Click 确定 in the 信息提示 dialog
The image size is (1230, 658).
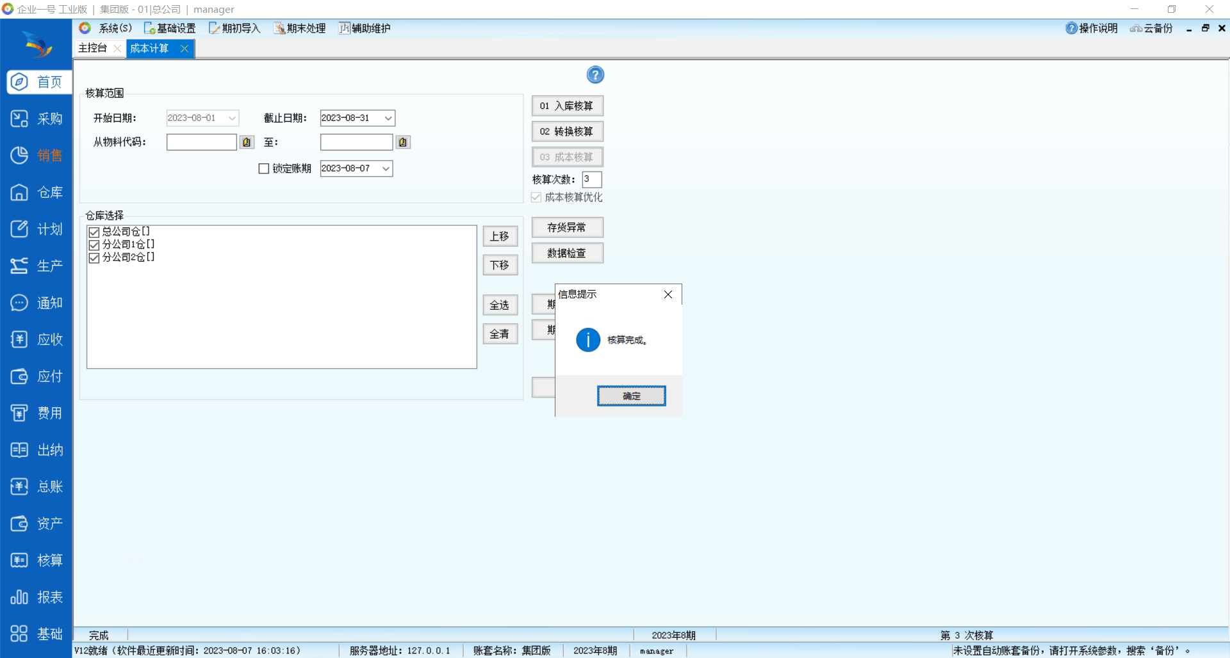point(631,396)
